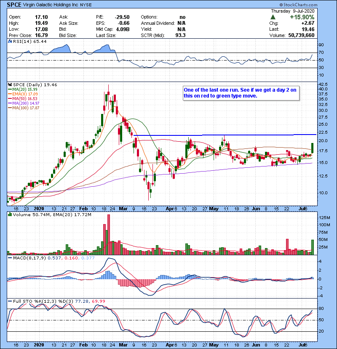
Task: Click the MACD histogram value 0.377
Action: pyautogui.click(x=88, y=258)
